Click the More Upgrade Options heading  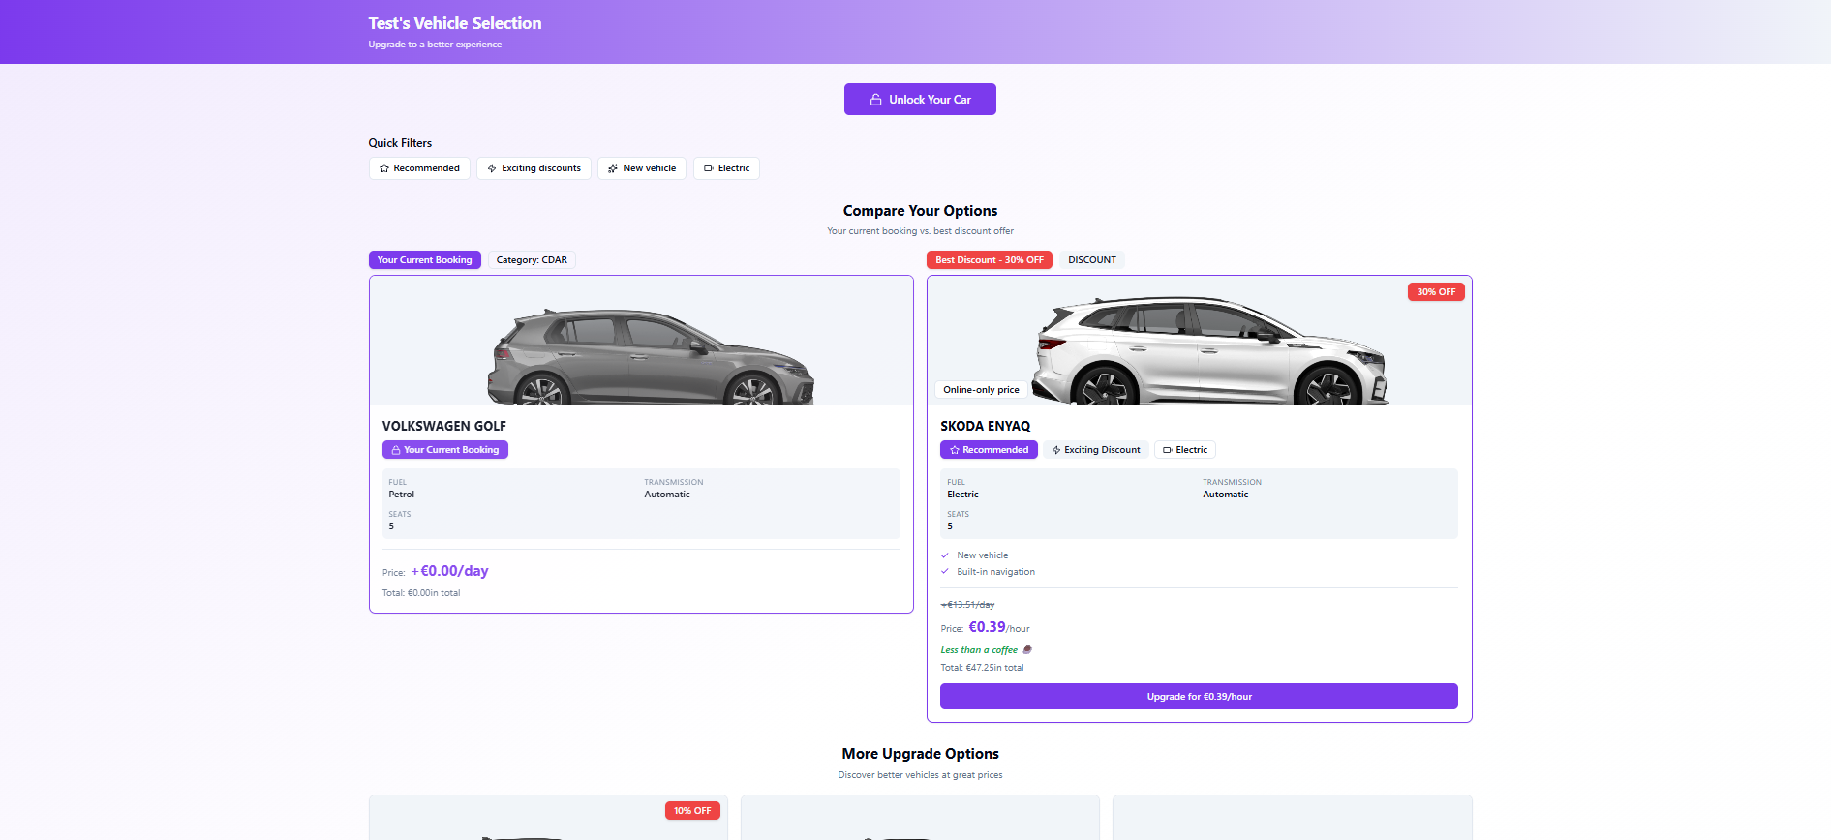coord(920,754)
